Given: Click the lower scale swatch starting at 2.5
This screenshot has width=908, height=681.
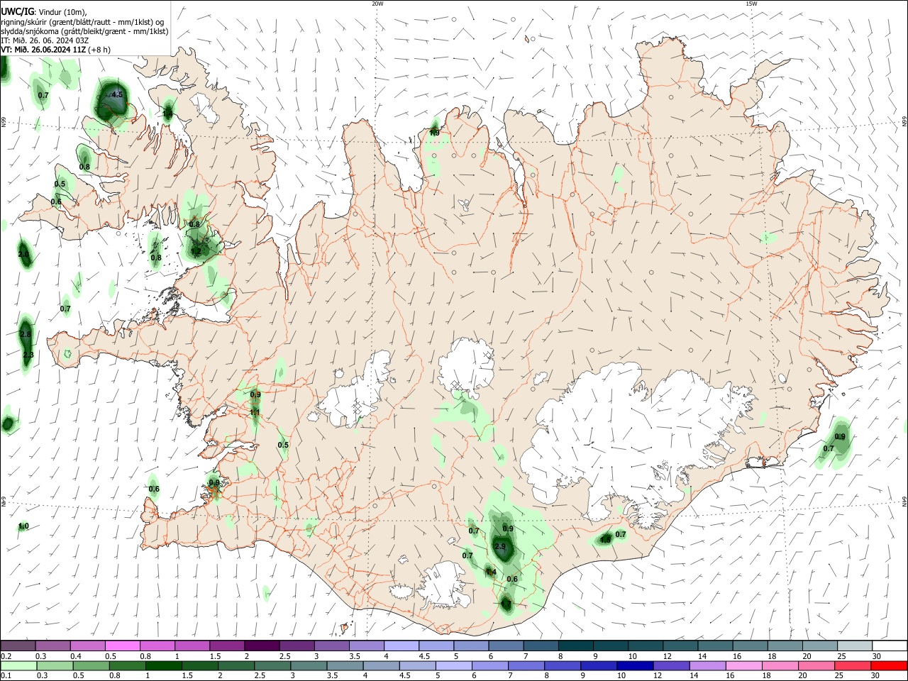Looking at the screenshot, I should click(272, 665).
